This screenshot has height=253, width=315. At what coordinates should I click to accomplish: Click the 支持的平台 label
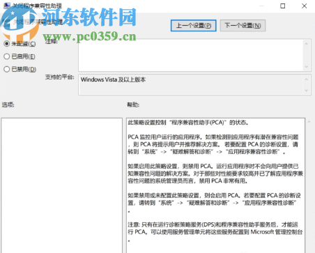pyautogui.click(x=60, y=77)
